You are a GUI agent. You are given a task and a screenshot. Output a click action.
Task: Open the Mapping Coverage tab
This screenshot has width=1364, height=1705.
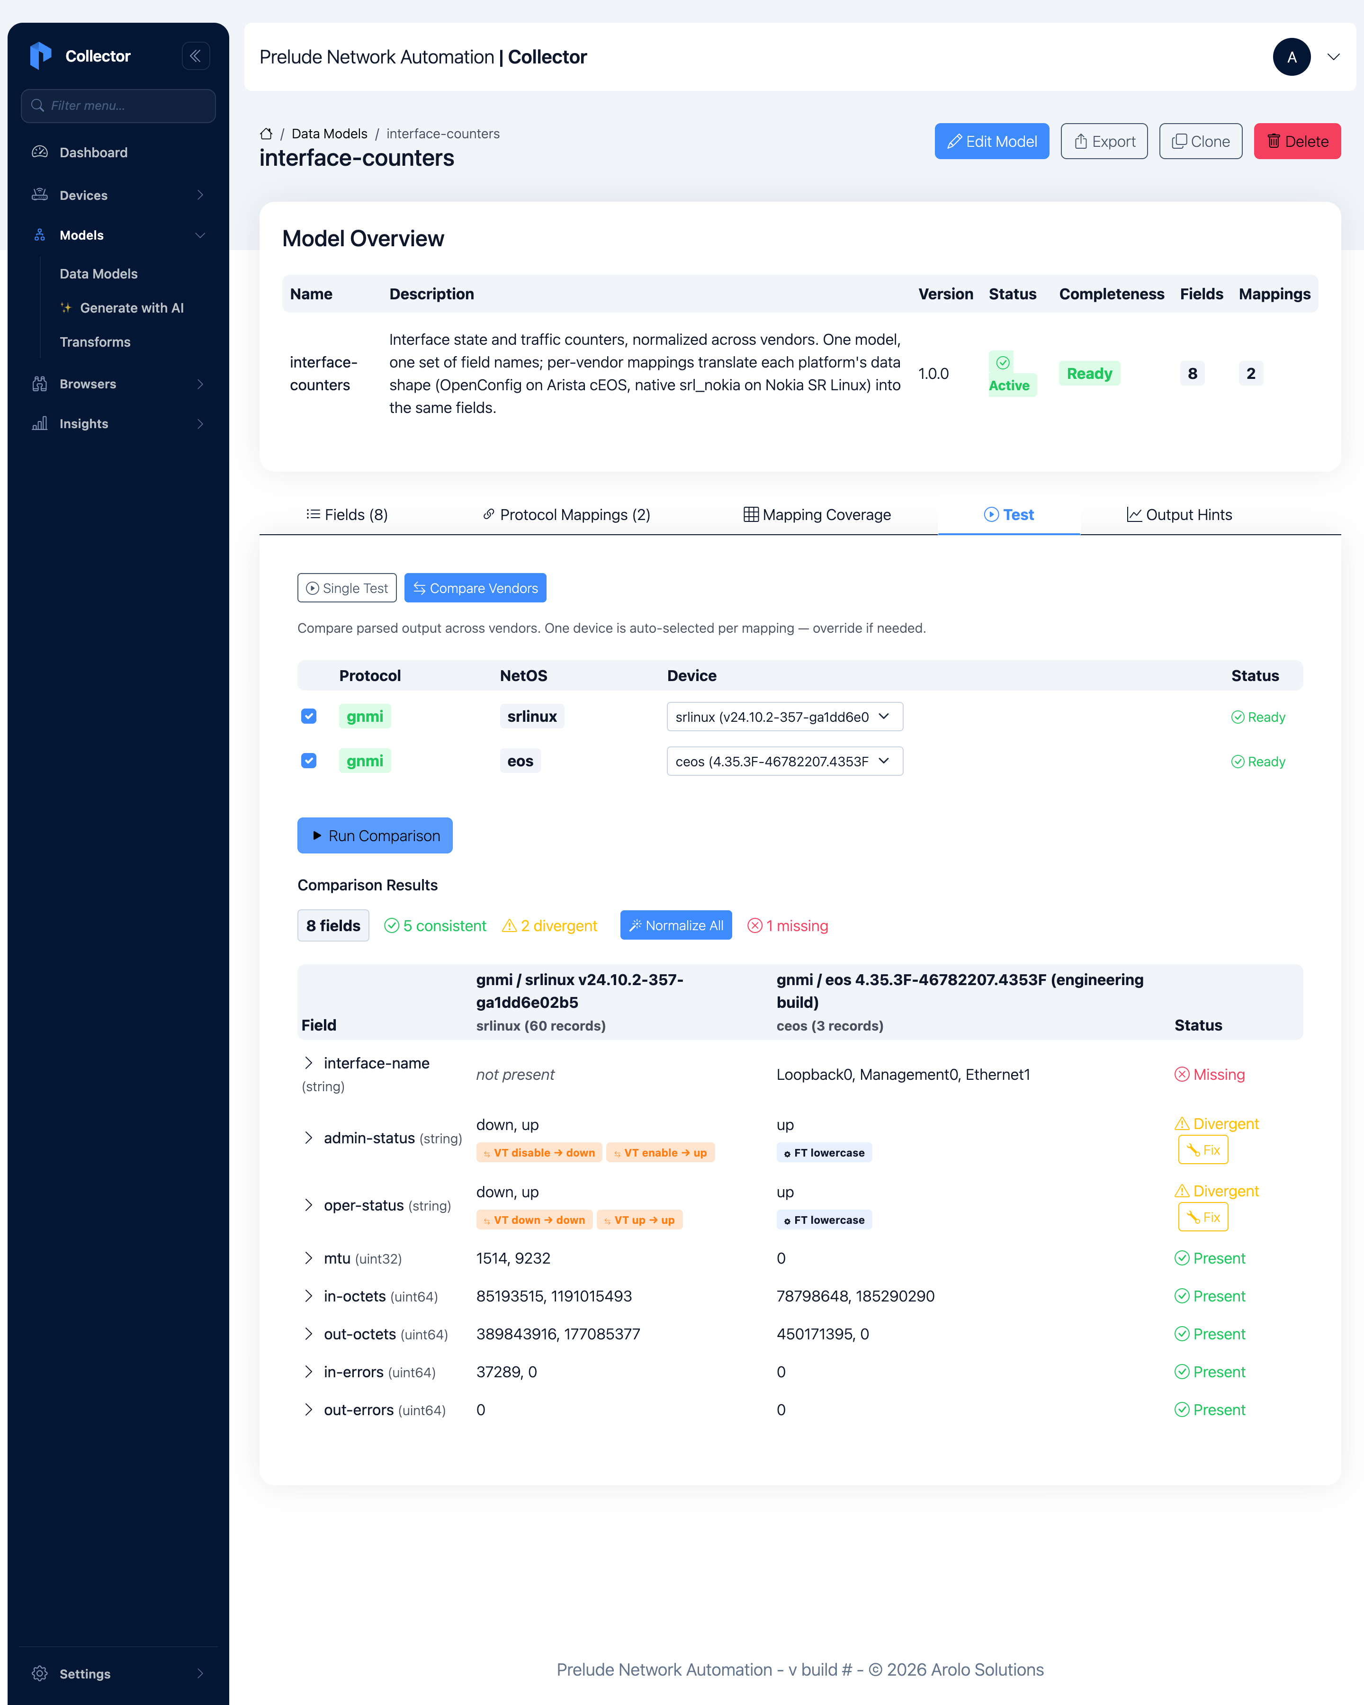pos(817,515)
